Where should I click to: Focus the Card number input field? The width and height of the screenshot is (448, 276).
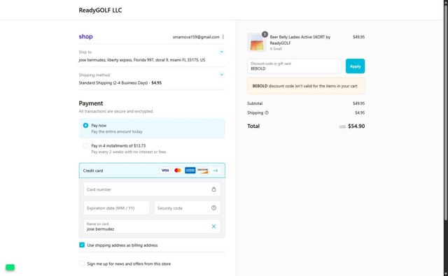[x=152, y=189]
